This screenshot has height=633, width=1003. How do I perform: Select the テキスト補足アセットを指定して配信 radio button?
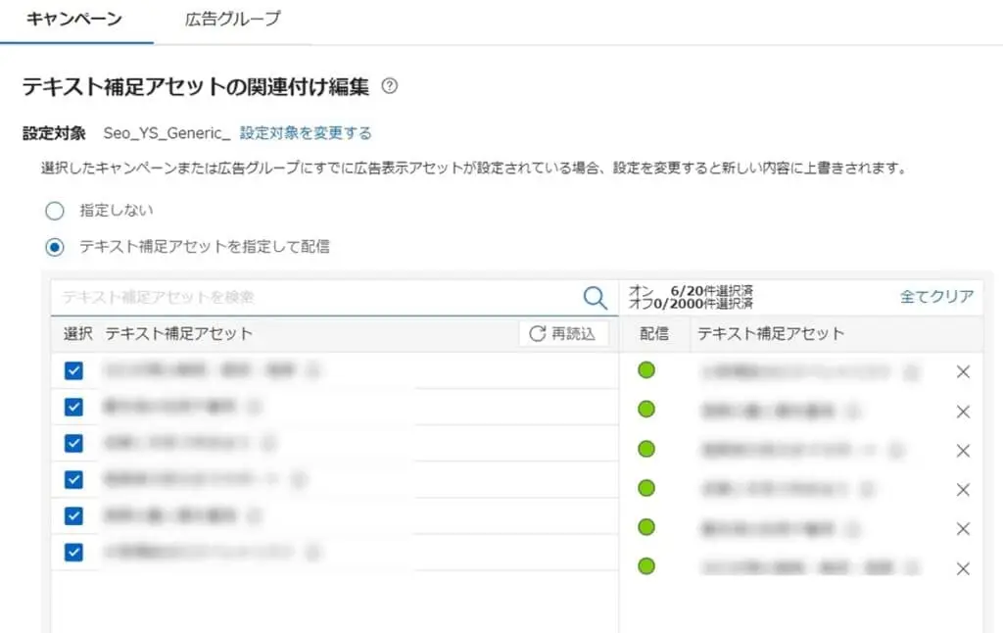point(56,246)
